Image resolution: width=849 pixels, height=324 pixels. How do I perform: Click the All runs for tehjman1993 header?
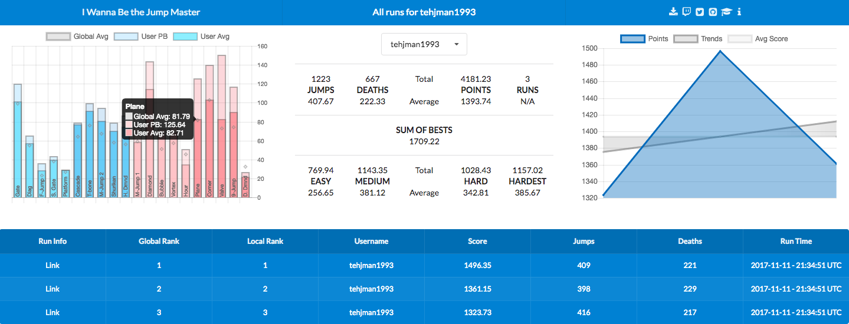424,12
